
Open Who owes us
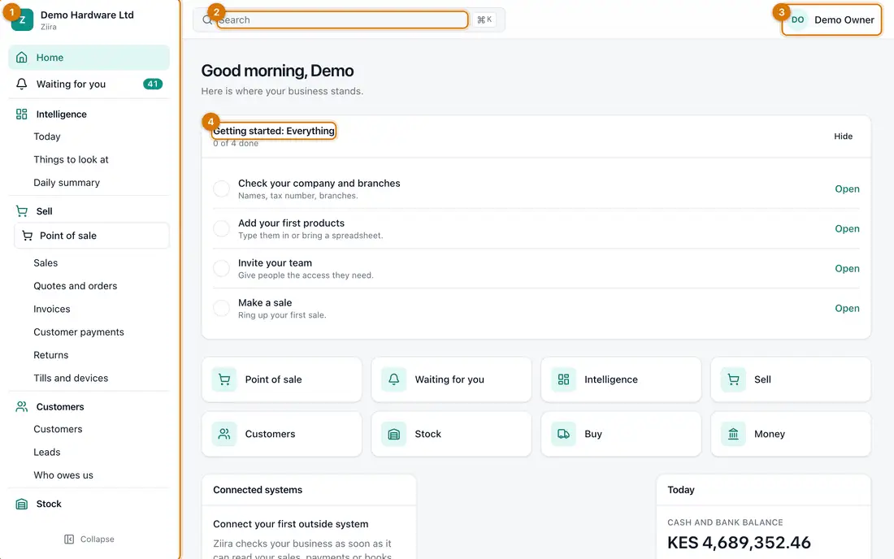coord(63,475)
